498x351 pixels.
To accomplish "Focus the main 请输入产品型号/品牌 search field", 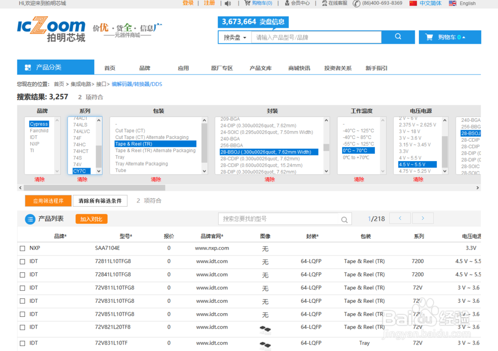I will (x=316, y=37).
